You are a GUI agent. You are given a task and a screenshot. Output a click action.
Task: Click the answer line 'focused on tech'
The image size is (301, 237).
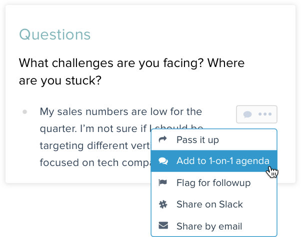click(95, 162)
